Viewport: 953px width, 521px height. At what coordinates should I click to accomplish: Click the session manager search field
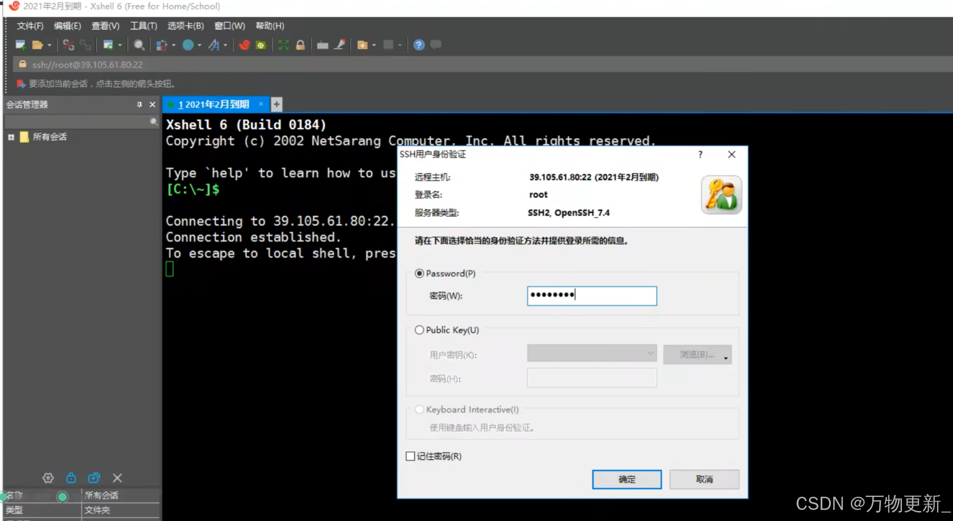click(x=81, y=122)
